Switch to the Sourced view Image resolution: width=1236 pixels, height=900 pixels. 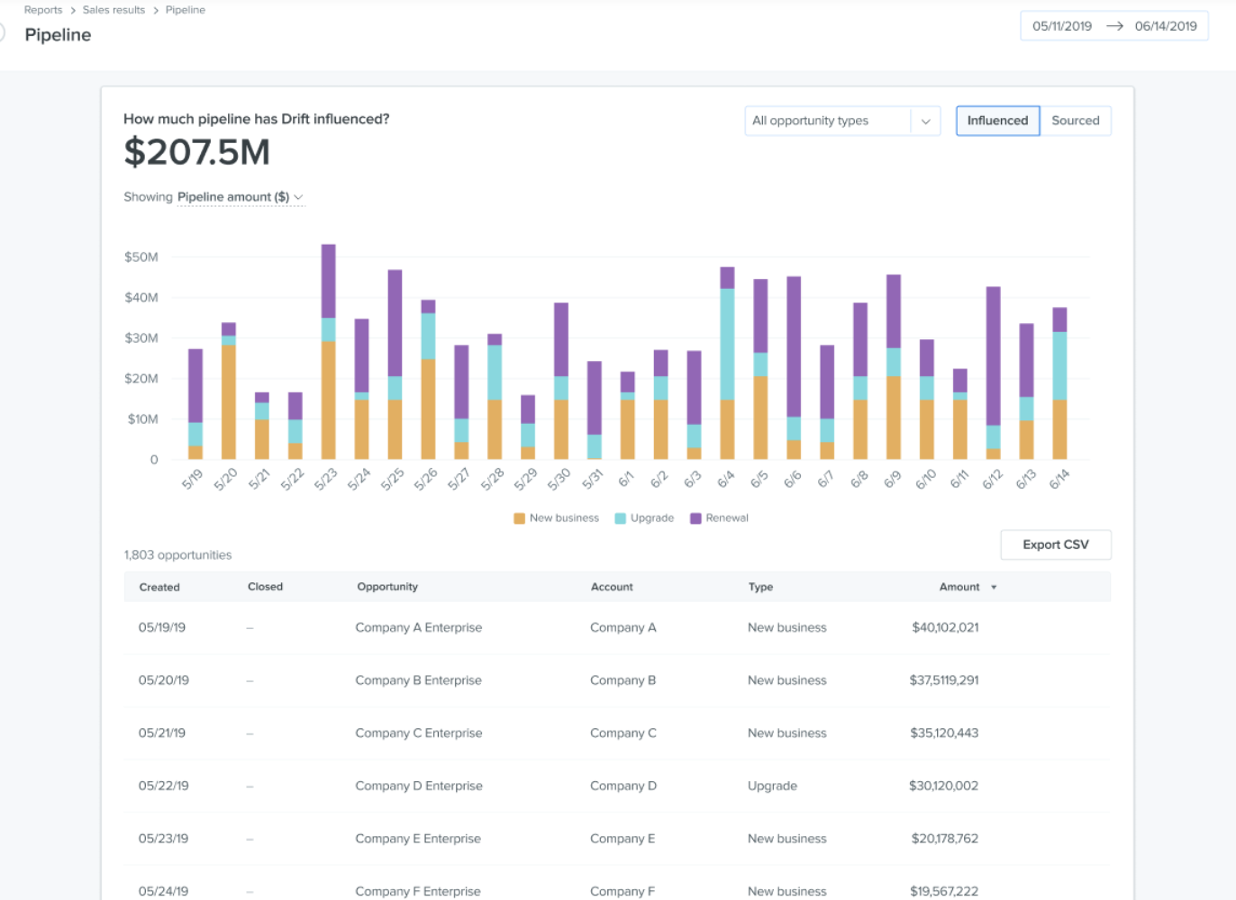click(x=1076, y=121)
